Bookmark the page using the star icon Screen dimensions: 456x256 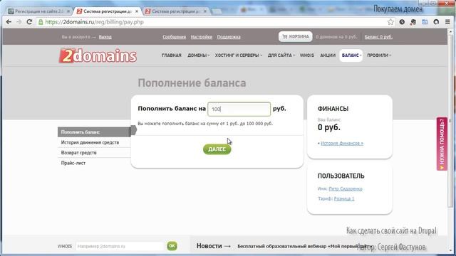click(x=390, y=22)
